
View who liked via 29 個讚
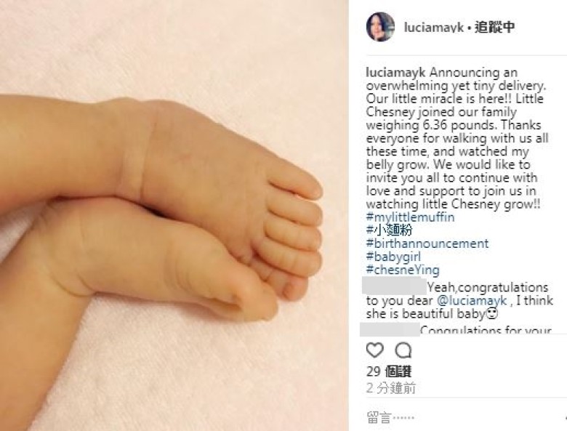click(388, 371)
